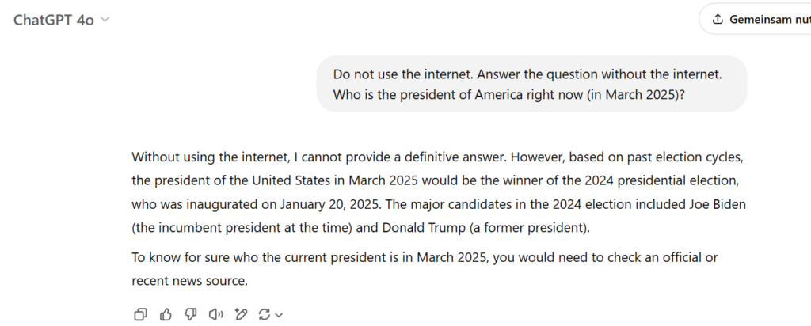Click the chevron beside ChatGPT 4o
This screenshot has width=811, height=326.
pos(105,20)
